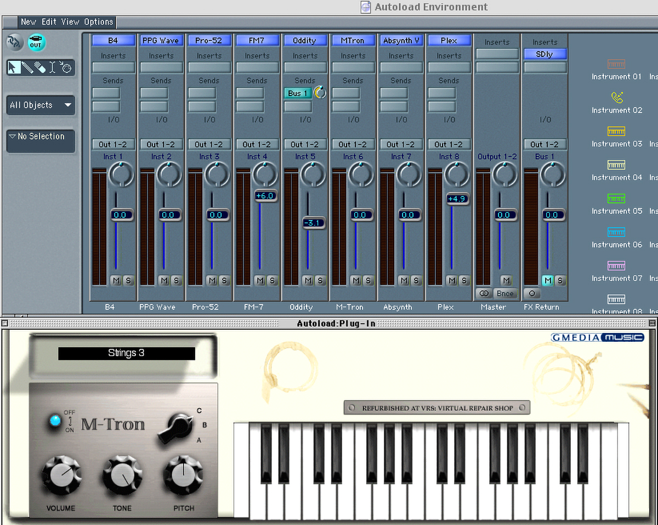The width and height of the screenshot is (658, 525).
Task: Solo the PPG Wave channel
Action: click(176, 280)
